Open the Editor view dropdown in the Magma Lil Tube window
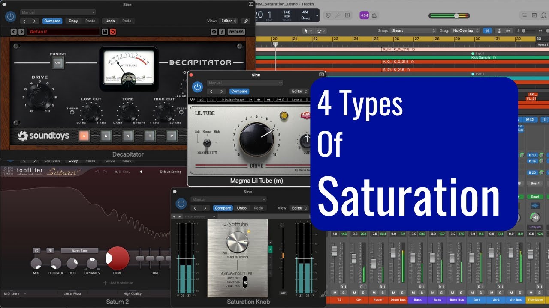Screen dimensions: 549x308 point(300,91)
